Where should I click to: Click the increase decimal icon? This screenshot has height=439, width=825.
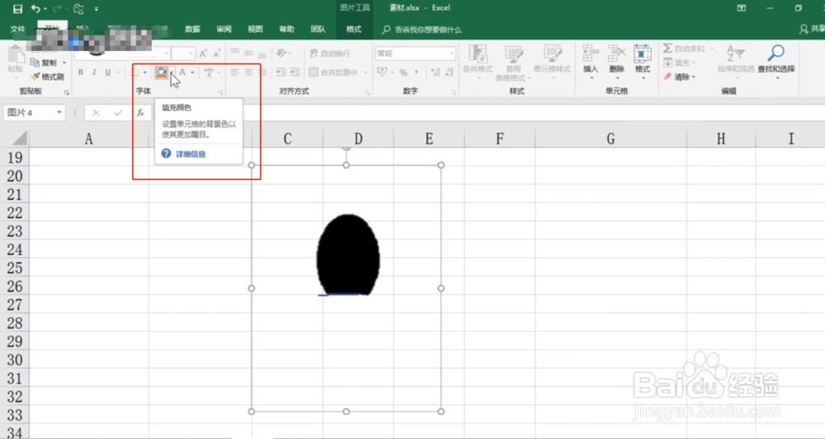coord(435,72)
